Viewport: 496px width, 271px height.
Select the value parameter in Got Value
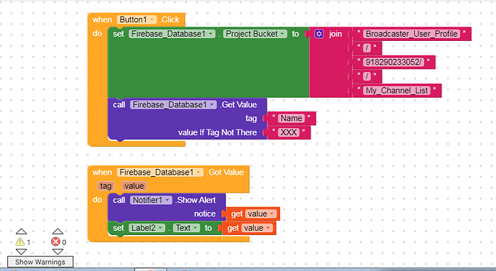tap(134, 186)
